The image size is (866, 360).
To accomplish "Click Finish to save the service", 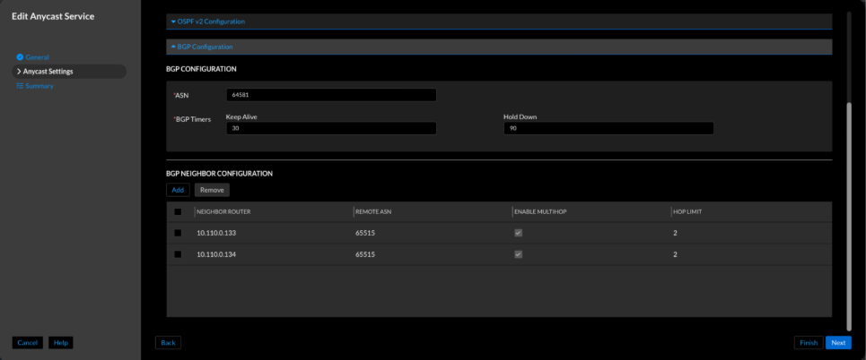I will (809, 342).
